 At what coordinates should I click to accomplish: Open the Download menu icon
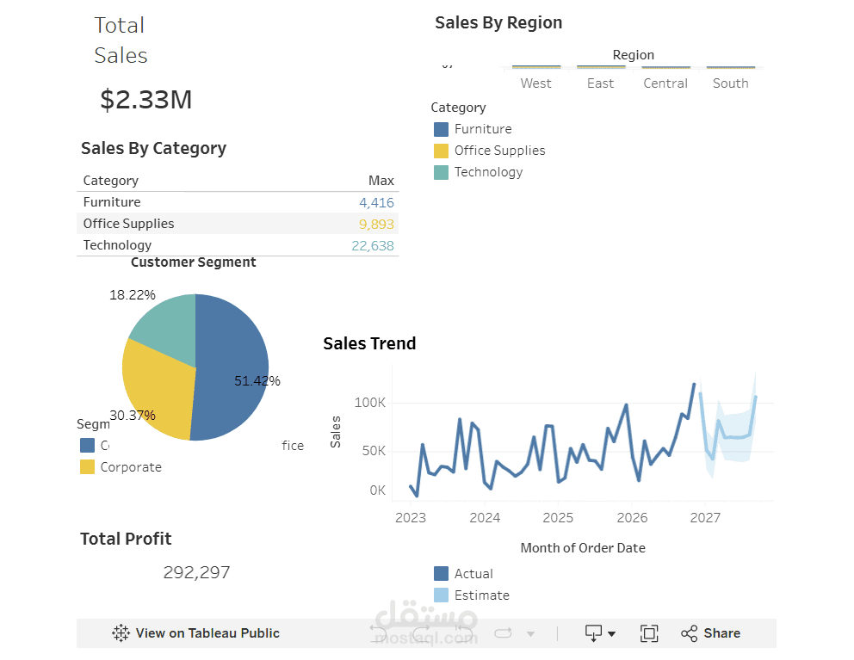pyautogui.click(x=593, y=632)
